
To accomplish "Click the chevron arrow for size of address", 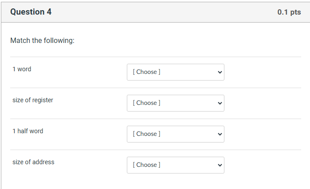I will pos(220,165).
